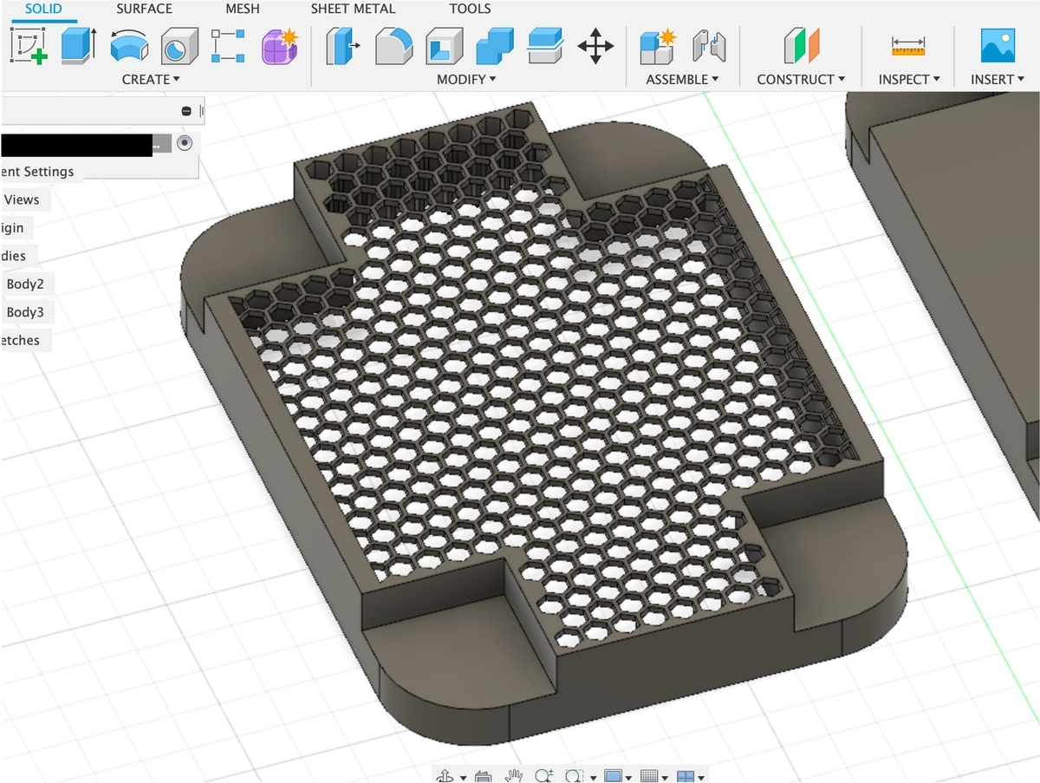Click the browser panel resize handle
The height and width of the screenshot is (783, 1040).
(x=201, y=111)
